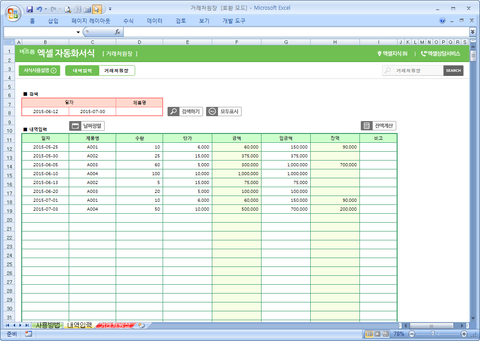This screenshot has height=341, width=480.
Task: Open Customize Quick Access Toolbar dropdown
Action: click(x=110, y=9)
